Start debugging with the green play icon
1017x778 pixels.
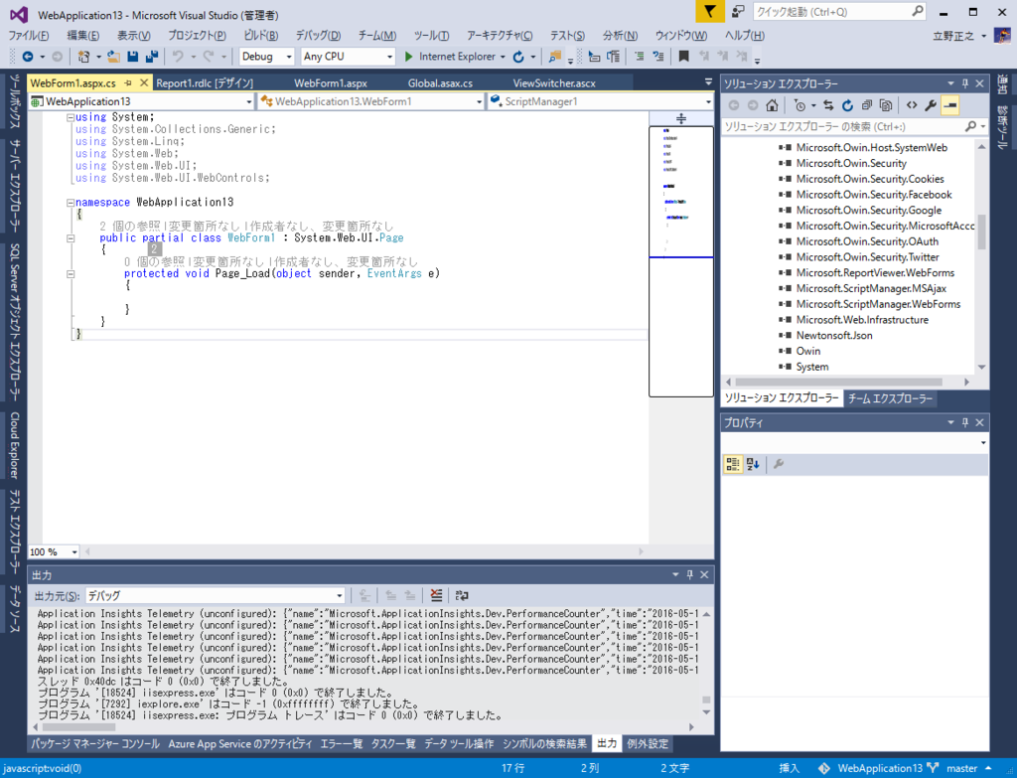point(408,57)
